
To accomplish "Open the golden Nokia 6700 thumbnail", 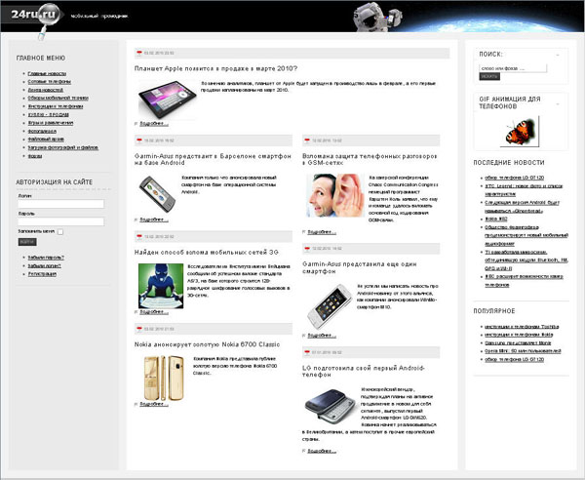I will click(x=164, y=378).
